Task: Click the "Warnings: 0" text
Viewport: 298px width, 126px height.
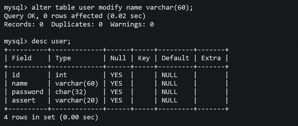Action: tap(132, 24)
